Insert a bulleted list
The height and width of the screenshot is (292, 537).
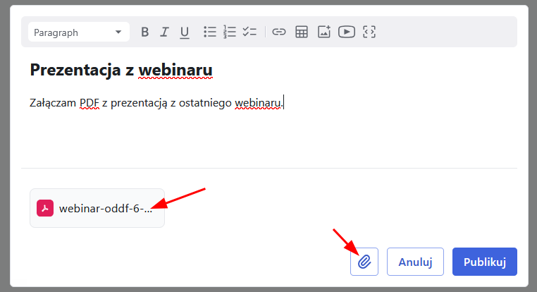tap(209, 32)
